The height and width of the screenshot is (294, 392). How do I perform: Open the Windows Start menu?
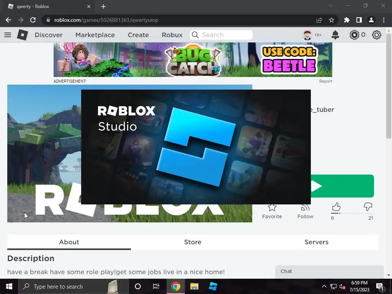[9, 286]
